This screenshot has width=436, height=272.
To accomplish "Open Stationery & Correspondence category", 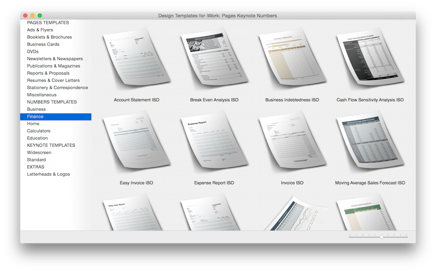I will 57,88.
